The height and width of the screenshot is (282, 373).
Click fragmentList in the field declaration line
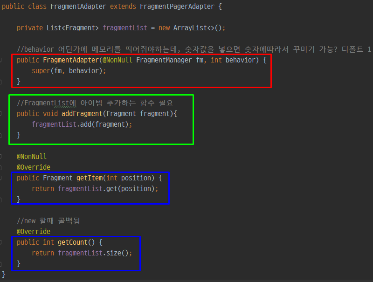(x=125, y=28)
